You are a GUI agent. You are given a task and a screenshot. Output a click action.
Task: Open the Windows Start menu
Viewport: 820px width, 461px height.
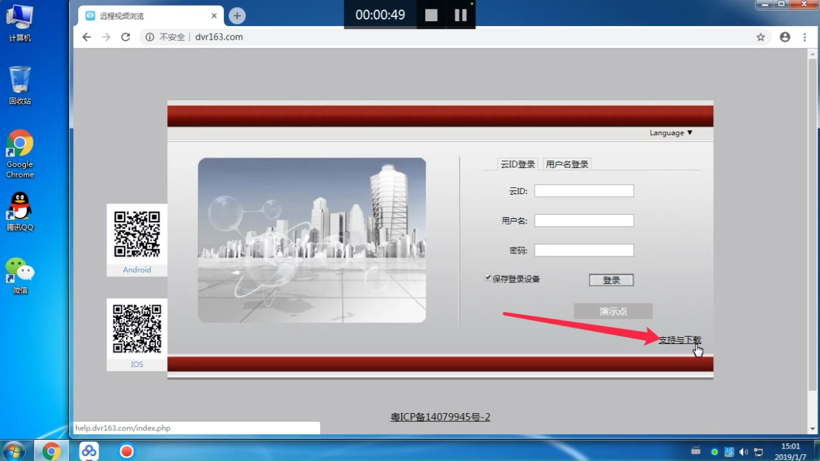(x=14, y=450)
